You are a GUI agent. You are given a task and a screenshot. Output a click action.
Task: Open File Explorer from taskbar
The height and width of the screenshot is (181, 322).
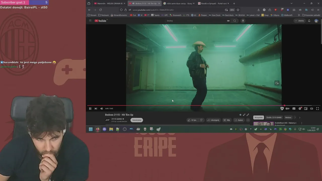[111, 129]
